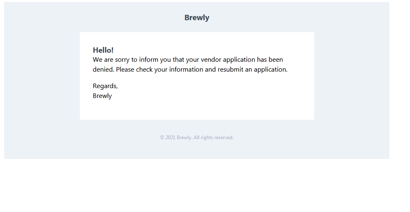This screenshot has width=410, height=212.
Task: Click the "Hello!" greeting heading
Action: coord(103,50)
